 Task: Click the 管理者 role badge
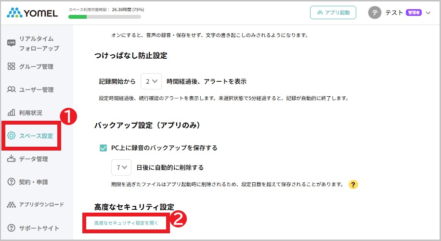pyautogui.click(x=414, y=13)
